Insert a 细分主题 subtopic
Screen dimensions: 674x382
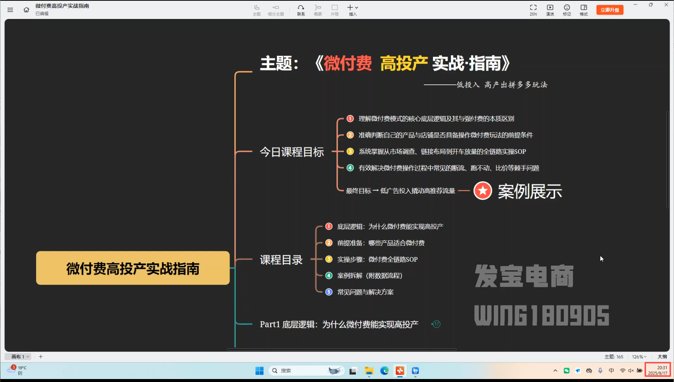click(x=276, y=10)
